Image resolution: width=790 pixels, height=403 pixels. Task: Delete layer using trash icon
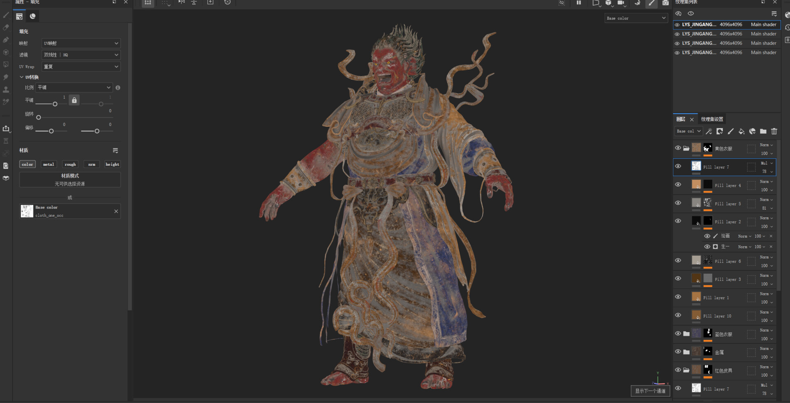(x=774, y=131)
